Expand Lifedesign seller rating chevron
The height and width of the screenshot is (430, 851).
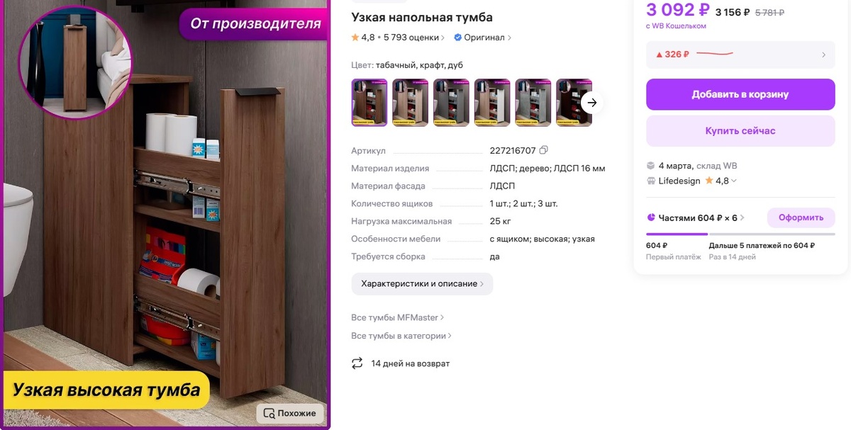[x=734, y=181]
